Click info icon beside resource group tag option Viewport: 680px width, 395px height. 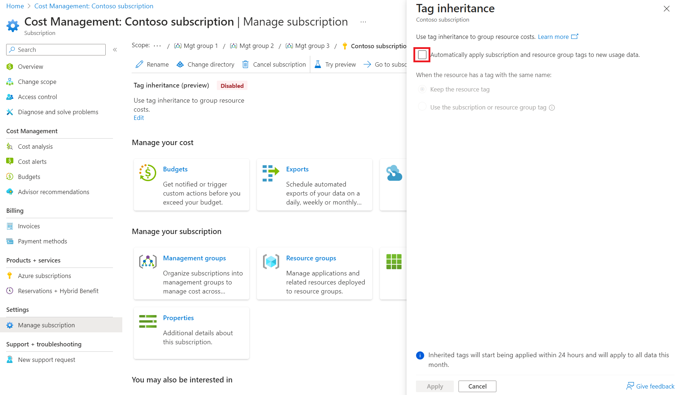pos(552,108)
